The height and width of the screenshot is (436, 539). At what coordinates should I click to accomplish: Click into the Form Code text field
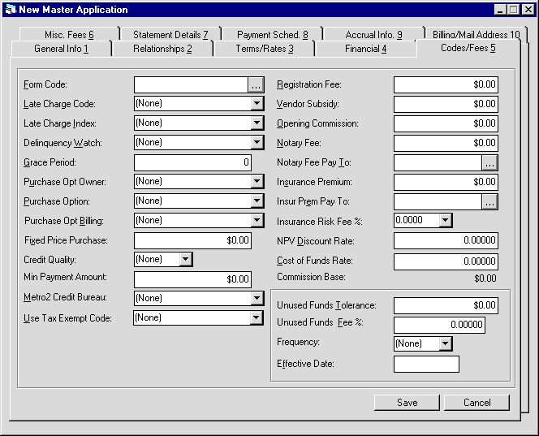pos(191,85)
